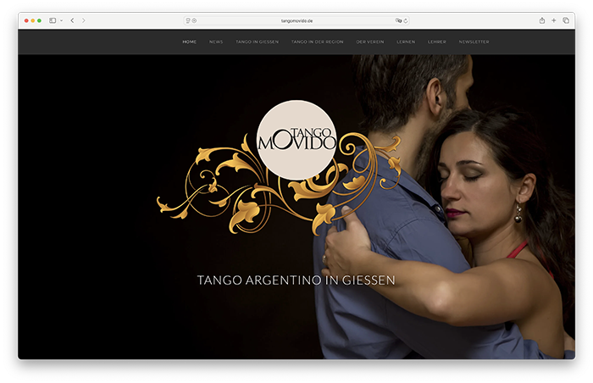The image size is (593, 383).
Task: Open the NEWS menu item
Action: (x=216, y=42)
